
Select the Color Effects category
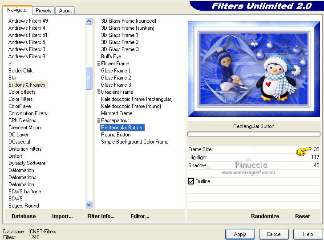[22, 92]
